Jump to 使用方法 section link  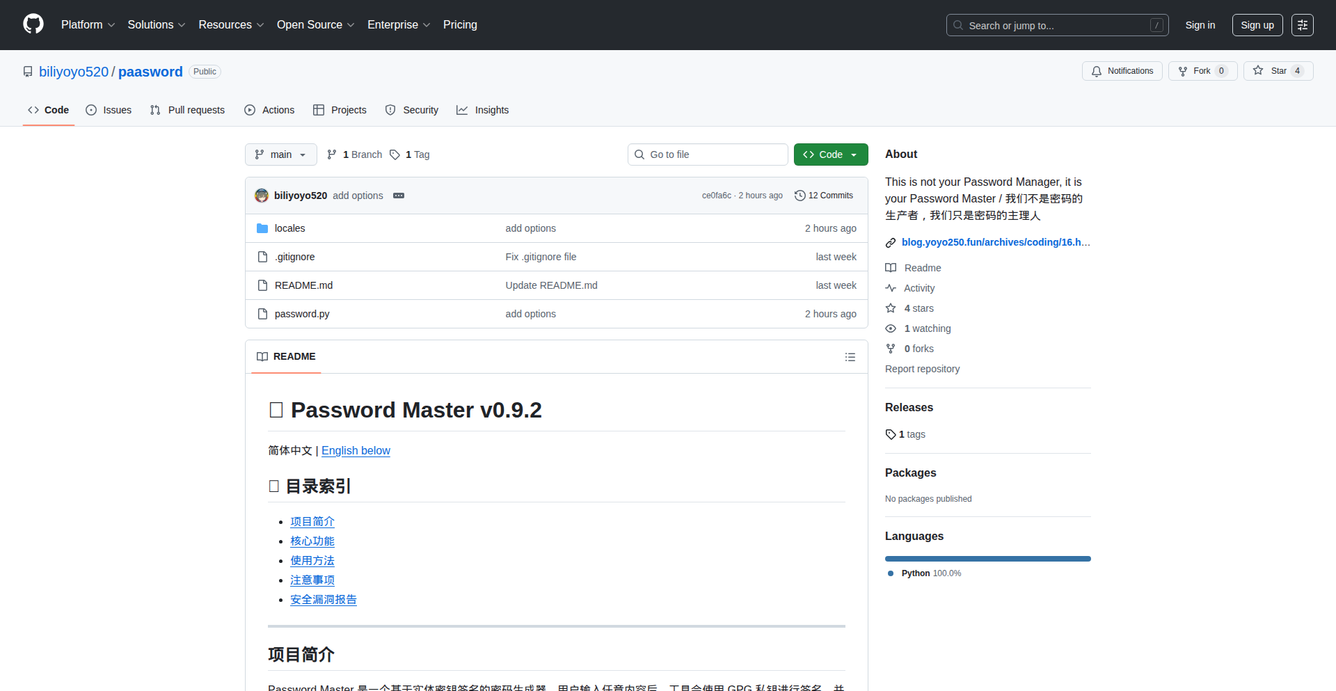click(312, 560)
